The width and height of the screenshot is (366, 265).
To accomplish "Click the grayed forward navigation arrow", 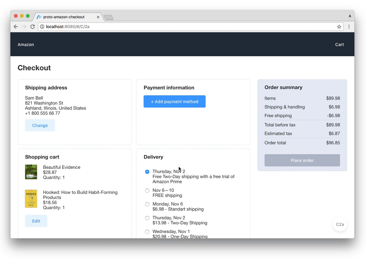I will coord(24,27).
